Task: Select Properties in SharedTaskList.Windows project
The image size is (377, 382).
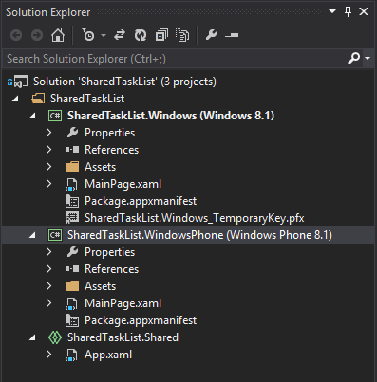Action: pyautogui.click(x=109, y=133)
